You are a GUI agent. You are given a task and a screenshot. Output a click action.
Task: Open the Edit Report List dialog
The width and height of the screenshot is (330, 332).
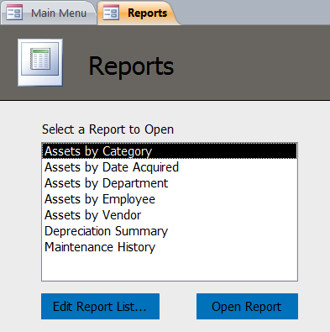coord(100,307)
